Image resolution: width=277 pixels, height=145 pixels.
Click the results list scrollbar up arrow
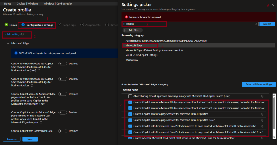click(x=274, y=95)
